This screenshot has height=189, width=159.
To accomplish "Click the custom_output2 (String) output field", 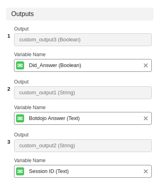I will click(x=83, y=146).
